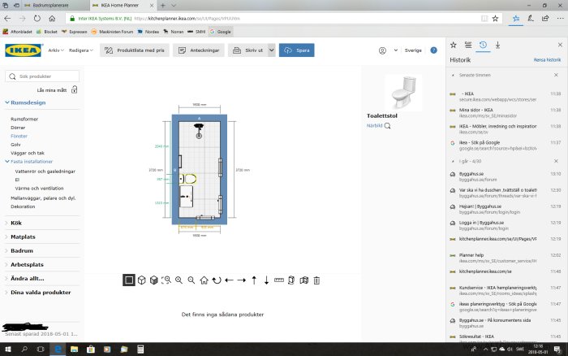This screenshot has width=568, height=356.
Task: Open the user account icon
Action: click(x=382, y=50)
